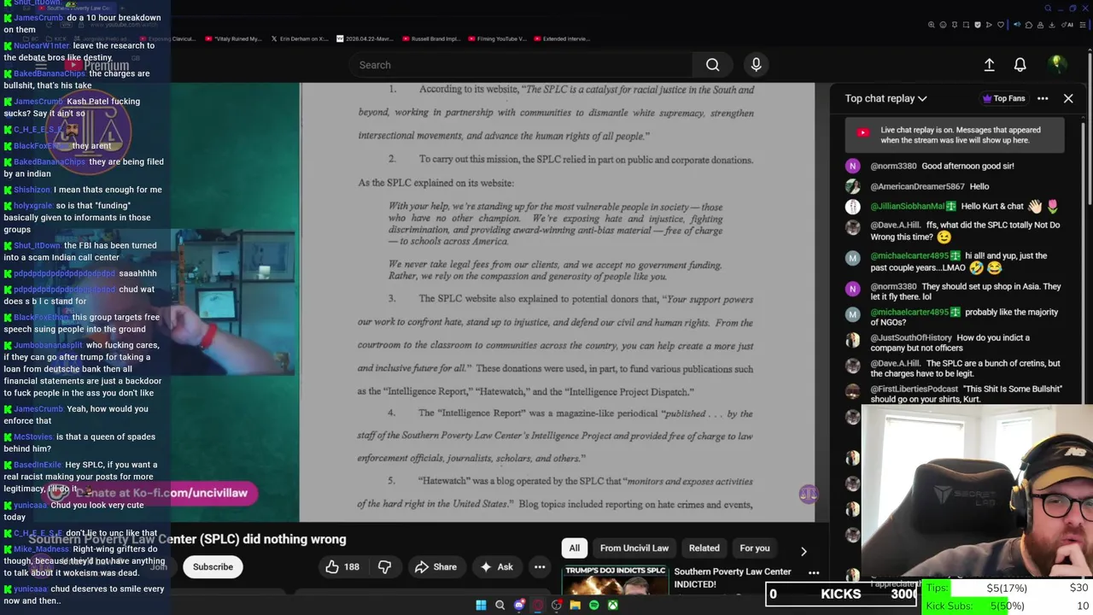Open Discord from the taskbar
The image size is (1093, 615).
519,605
